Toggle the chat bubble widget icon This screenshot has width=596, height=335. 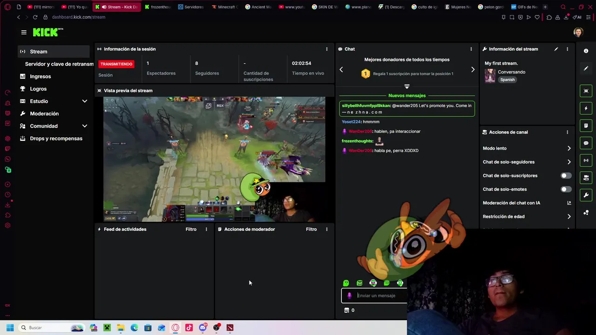click(586, 143)
